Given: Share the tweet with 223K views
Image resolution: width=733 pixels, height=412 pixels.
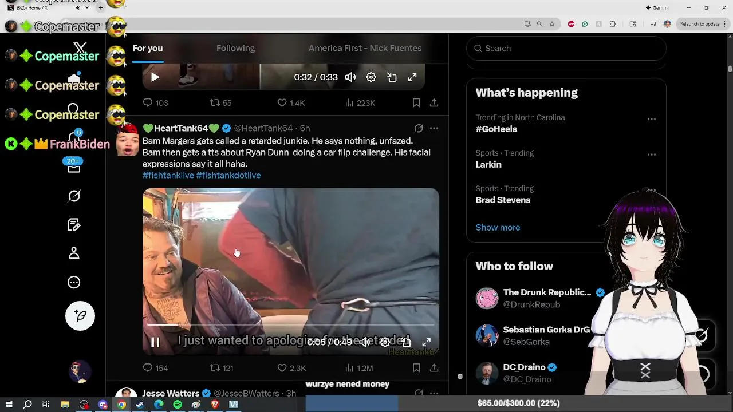Looking at the screenshot, I should tap(434, 103).
